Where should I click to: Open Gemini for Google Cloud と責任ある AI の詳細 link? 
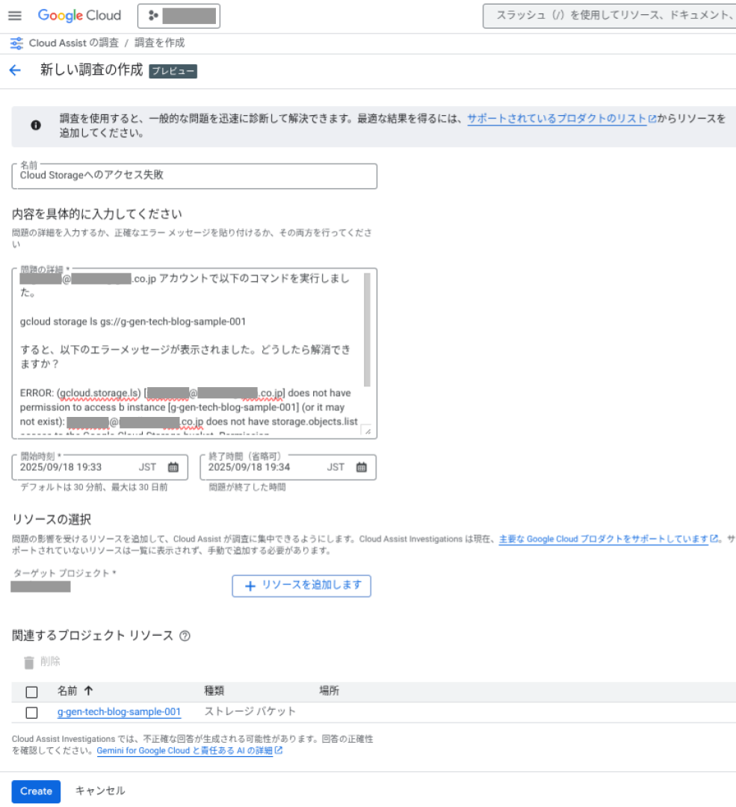pyautogui.click(x=185, y=750)
